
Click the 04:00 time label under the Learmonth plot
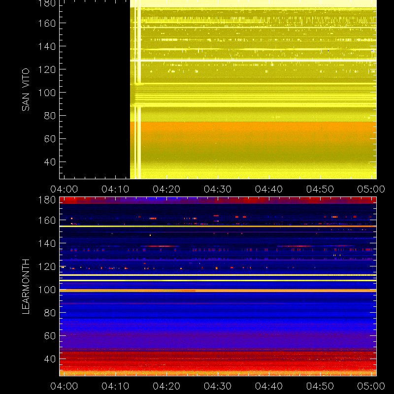64,386
